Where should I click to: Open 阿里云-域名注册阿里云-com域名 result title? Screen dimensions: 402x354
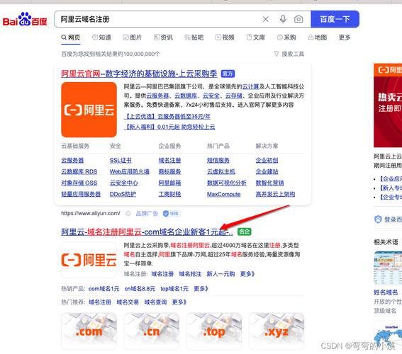[147, 232]
